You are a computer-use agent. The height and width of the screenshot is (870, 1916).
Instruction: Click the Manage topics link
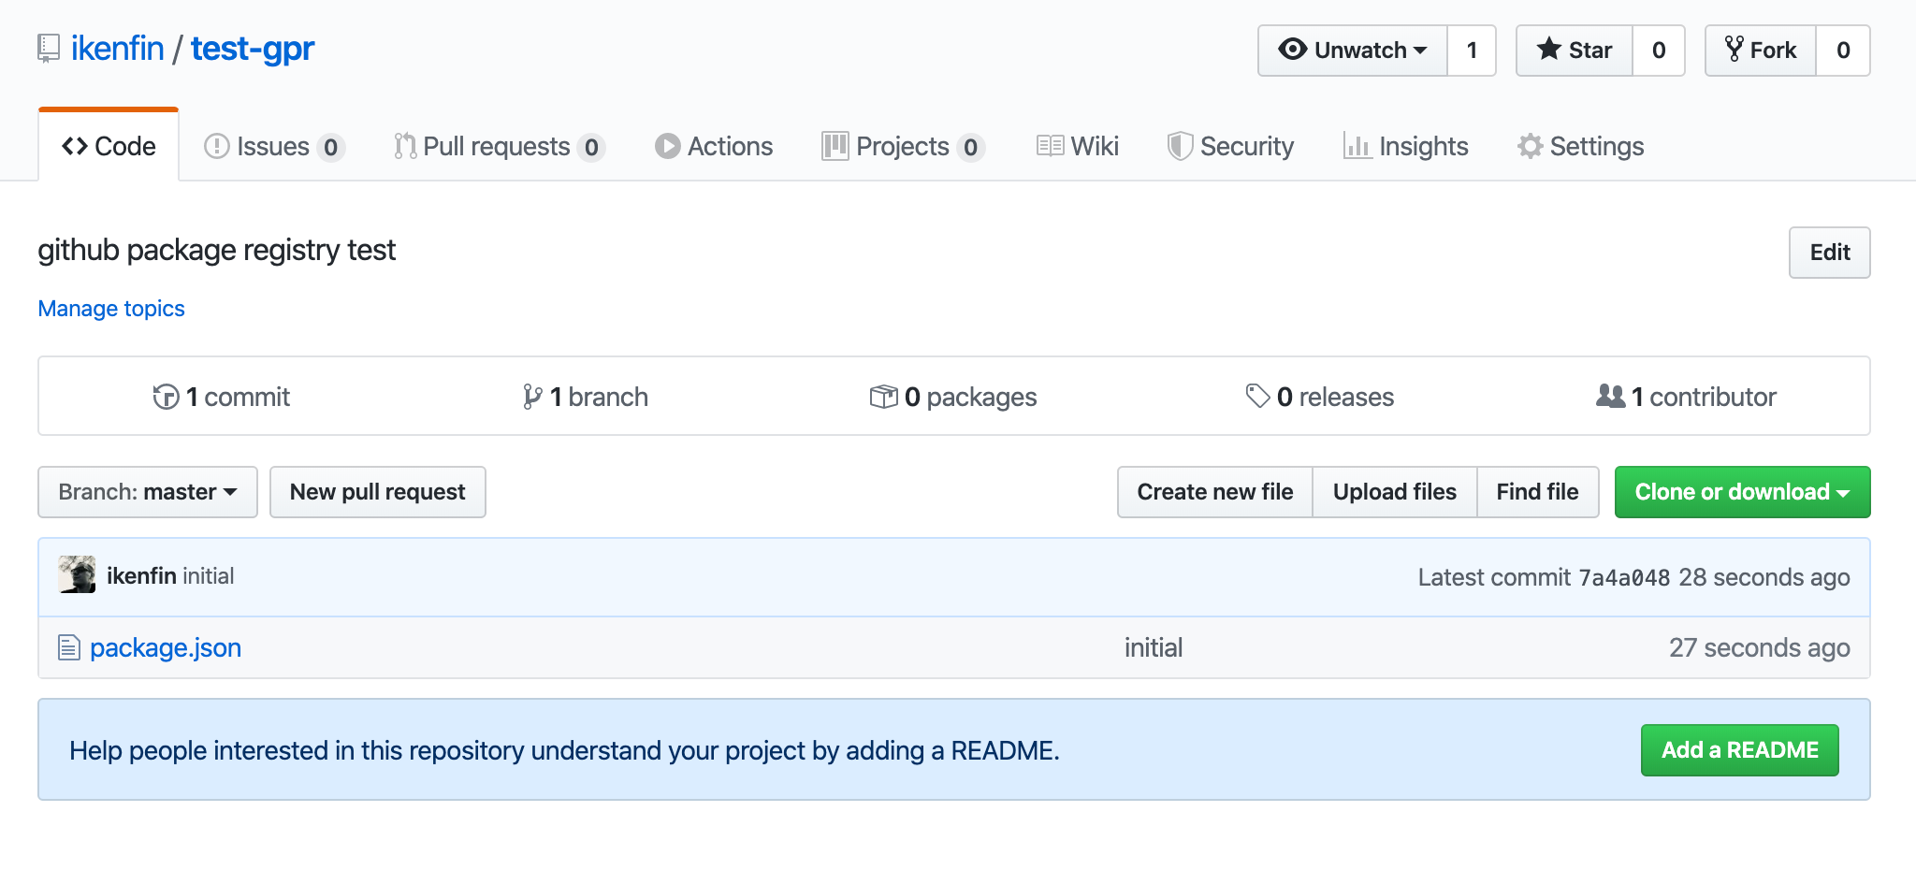(111, 309)
